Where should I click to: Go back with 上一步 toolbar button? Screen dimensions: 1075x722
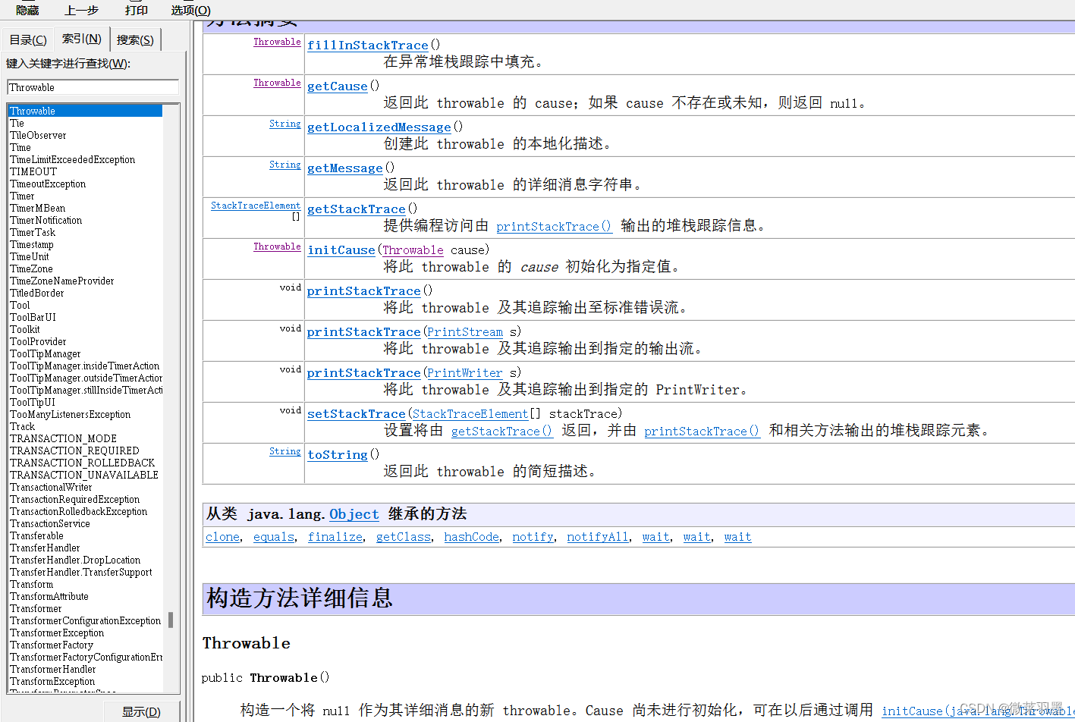82,10
